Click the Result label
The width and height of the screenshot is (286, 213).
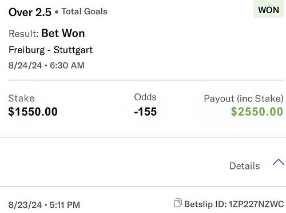(23, 34)
